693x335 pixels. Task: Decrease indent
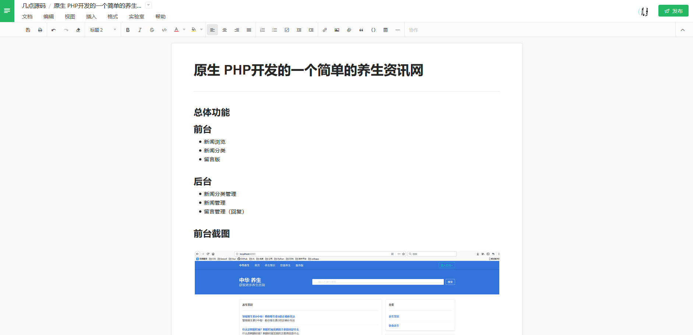click(299, 30)
